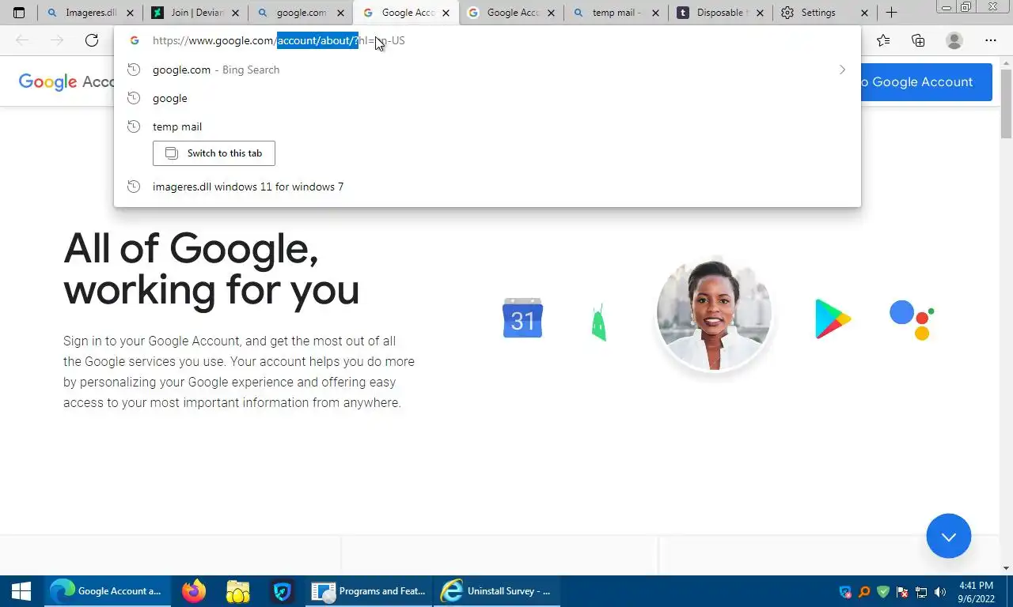The width and height of the screenshot is (1013, 607).
Task: Click the Google Assistant dots icon
Action: [x=912, y=319]
